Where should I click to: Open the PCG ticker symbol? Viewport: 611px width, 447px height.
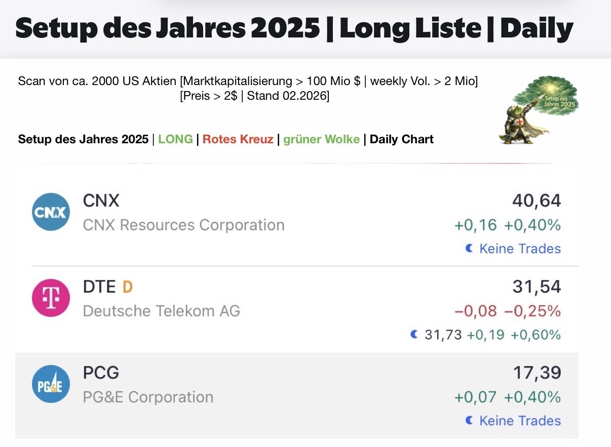click(x=101, y=373)
